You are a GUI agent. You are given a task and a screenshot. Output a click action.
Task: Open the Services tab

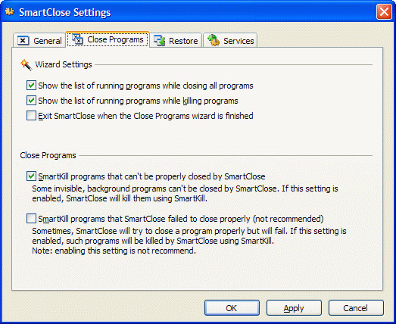(230, 40)
